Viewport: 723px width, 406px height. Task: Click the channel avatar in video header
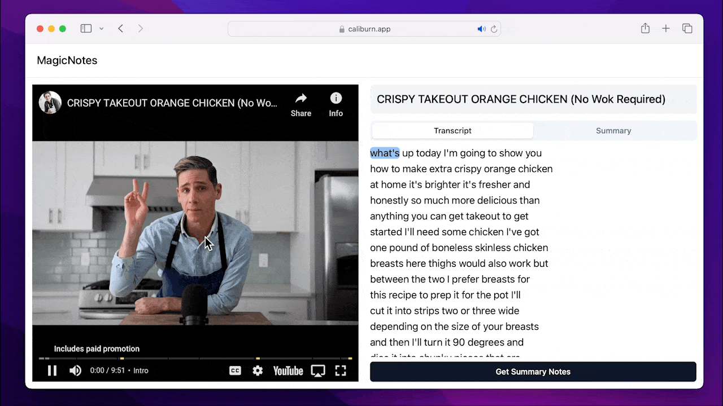[x=50, y=103]
